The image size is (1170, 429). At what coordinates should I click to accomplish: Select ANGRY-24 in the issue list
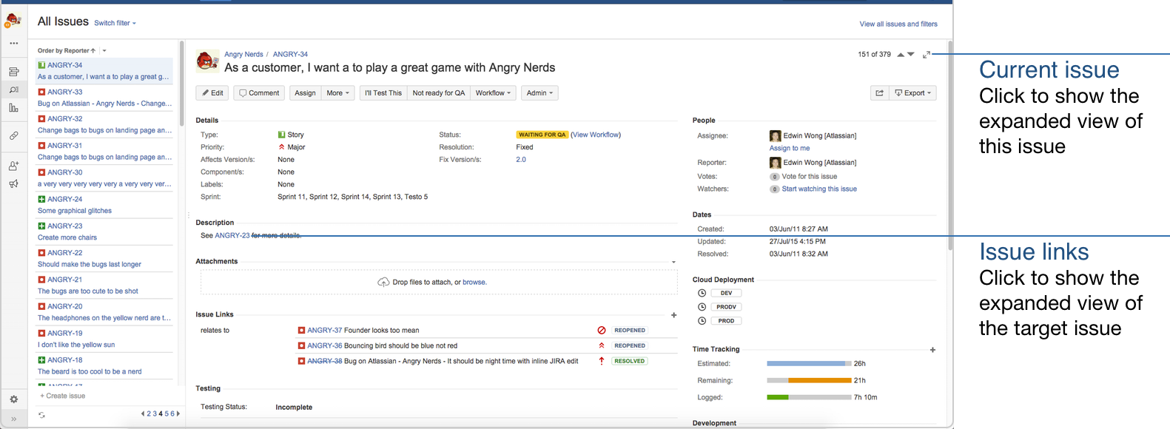64,199
